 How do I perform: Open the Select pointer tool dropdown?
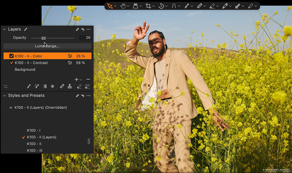(x=115, y=6)
